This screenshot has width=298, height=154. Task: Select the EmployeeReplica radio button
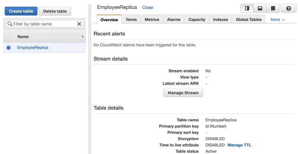point(9,48)
